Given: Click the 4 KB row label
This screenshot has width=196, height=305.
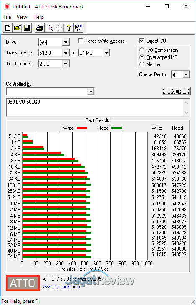Looking at the screenshot, I should click(15, 155).
